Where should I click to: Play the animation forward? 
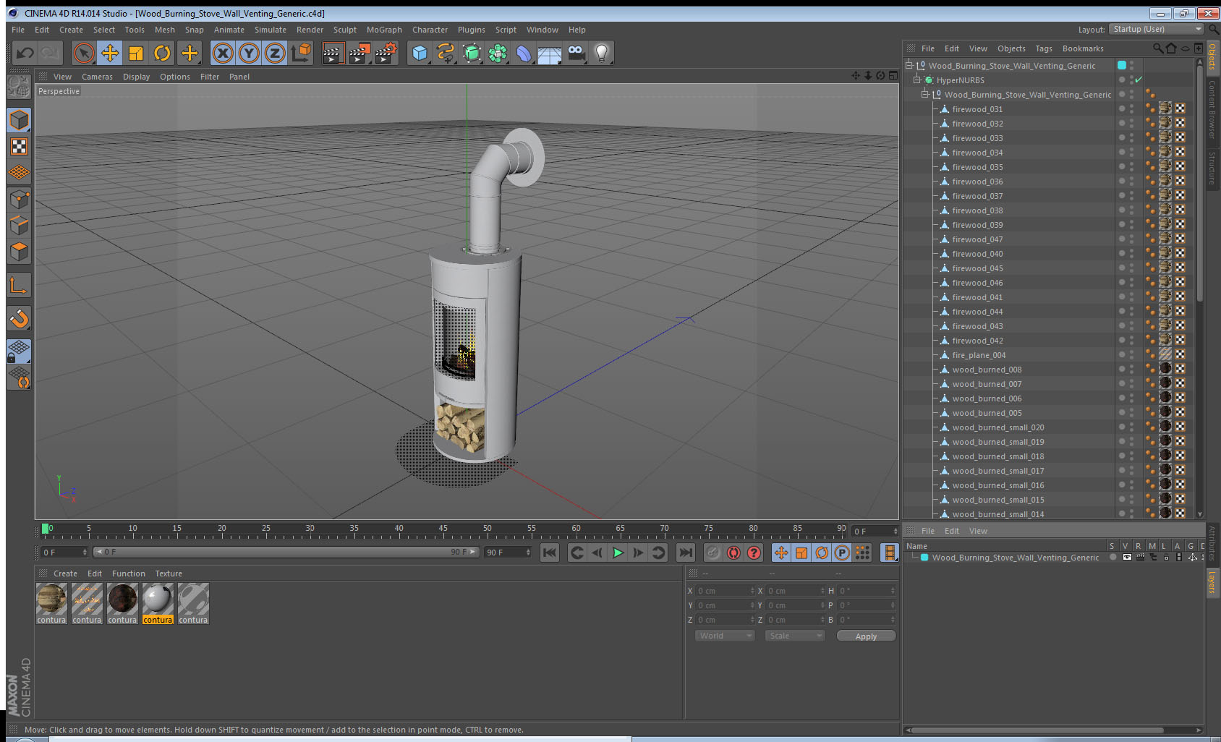[618, 553]
